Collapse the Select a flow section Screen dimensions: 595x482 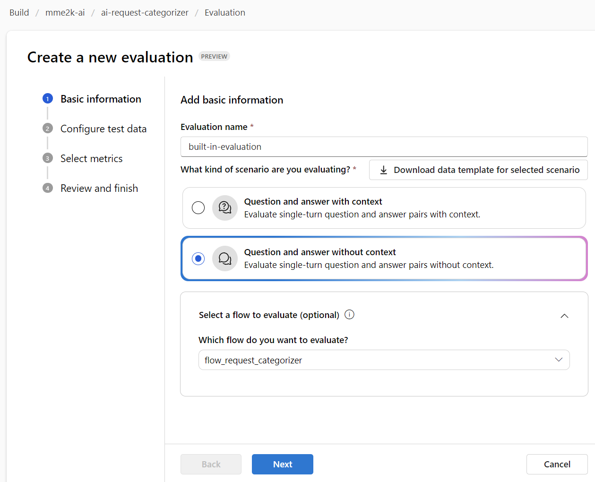pos(564,316)
